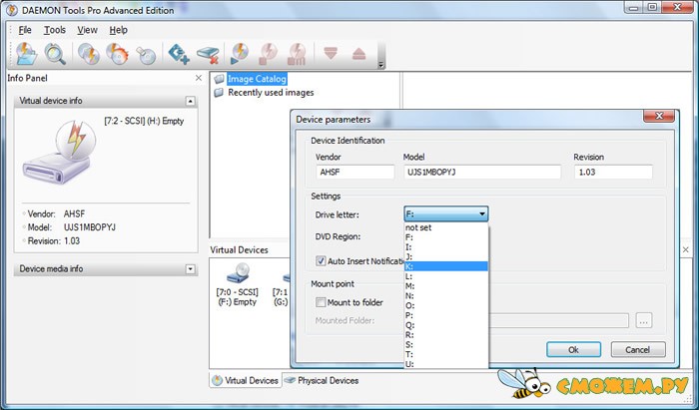This screenshot has width=699, height=410.
Task: Choose M: in the drive letter list
Action: (445, 285)
